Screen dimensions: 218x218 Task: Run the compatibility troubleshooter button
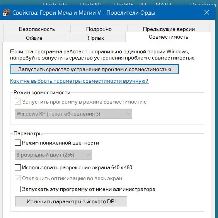pyautogui.click(x=95, y=69)
